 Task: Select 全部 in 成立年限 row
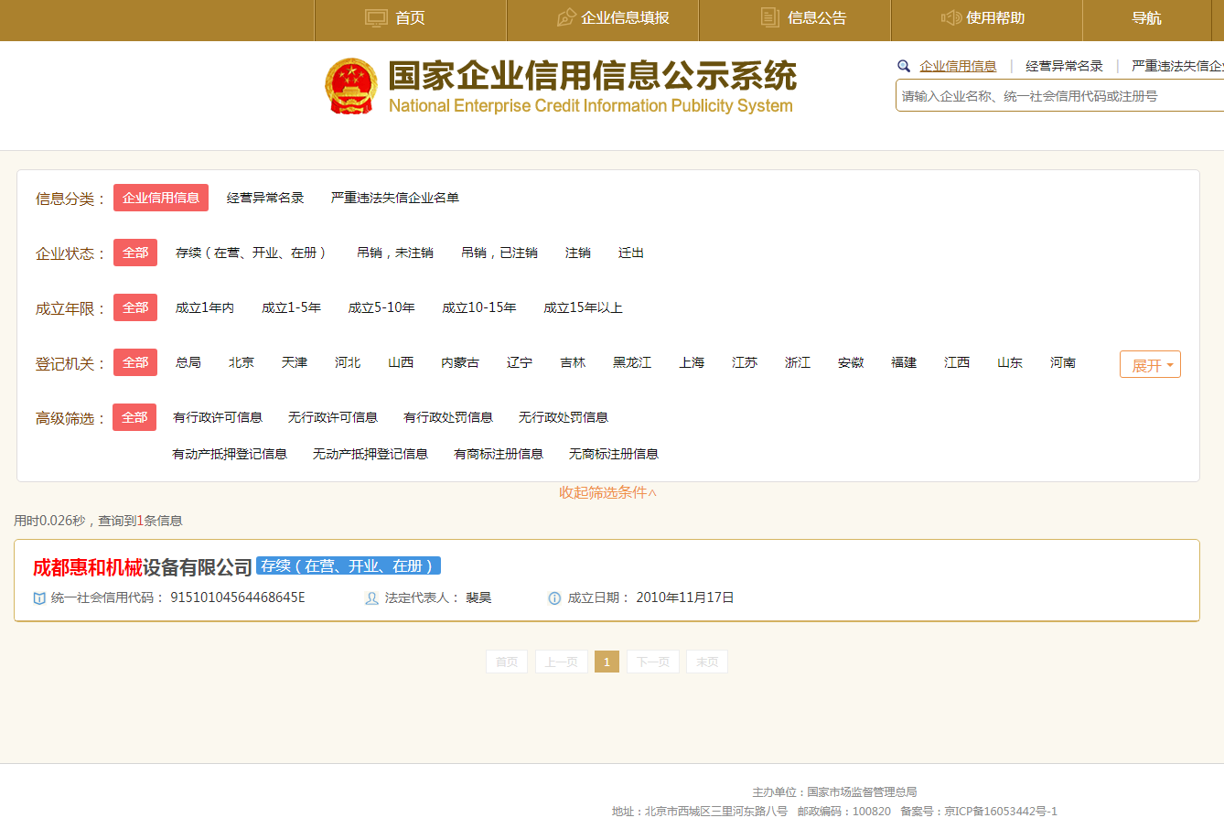pyautogui.click(x=135, y=307)
